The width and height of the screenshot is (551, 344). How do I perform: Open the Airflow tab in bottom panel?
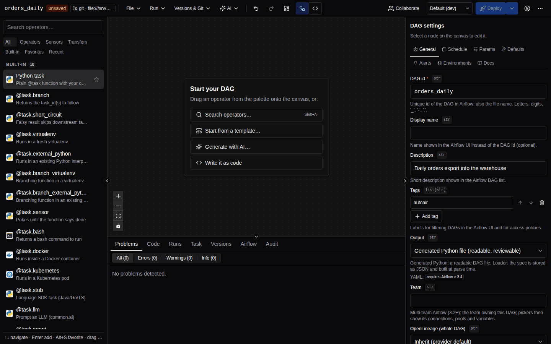click(x=249, y=244)
